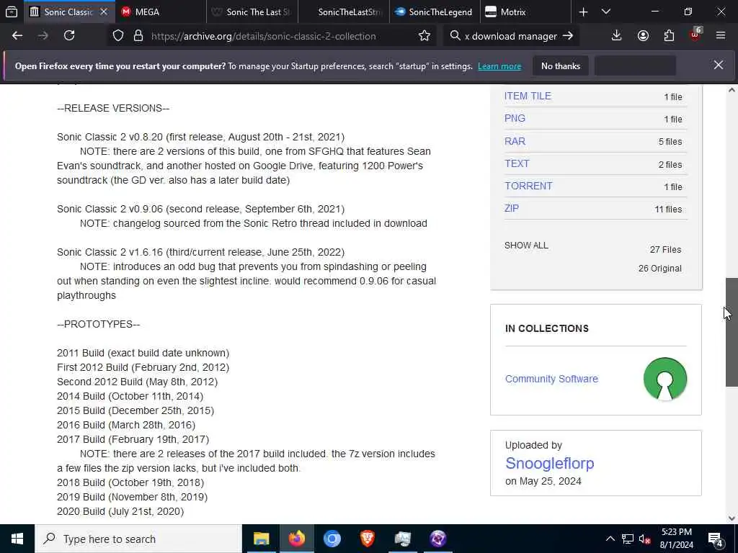The height and width of the screenshot is (553, 738).
Task: Switch to Sonic The Last St tab
Action: (x=252, y=12)
